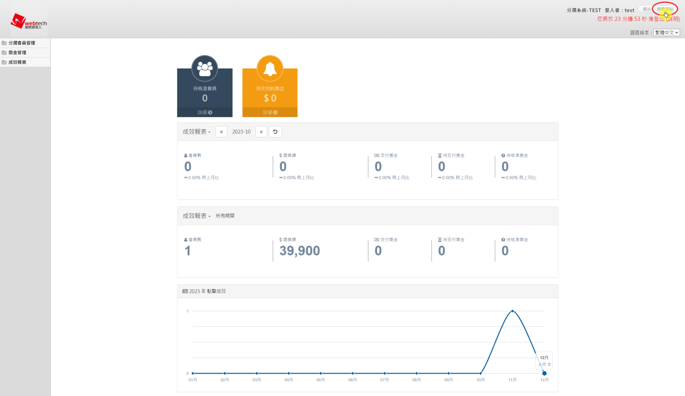Screen dimensions: 685x396
Task: Click 登出 to log out
Action: pyautogui.click(x=646, y=10)
